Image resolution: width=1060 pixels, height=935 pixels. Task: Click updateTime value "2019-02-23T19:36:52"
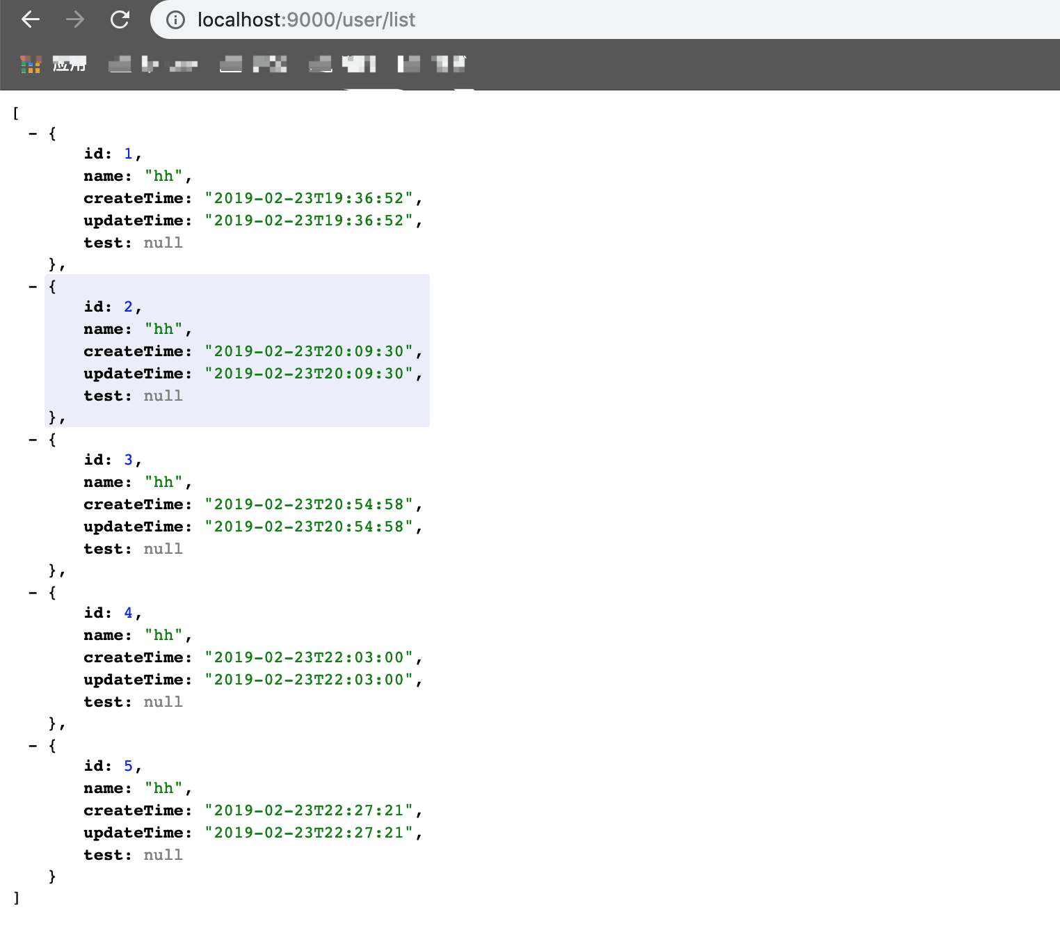309,221
